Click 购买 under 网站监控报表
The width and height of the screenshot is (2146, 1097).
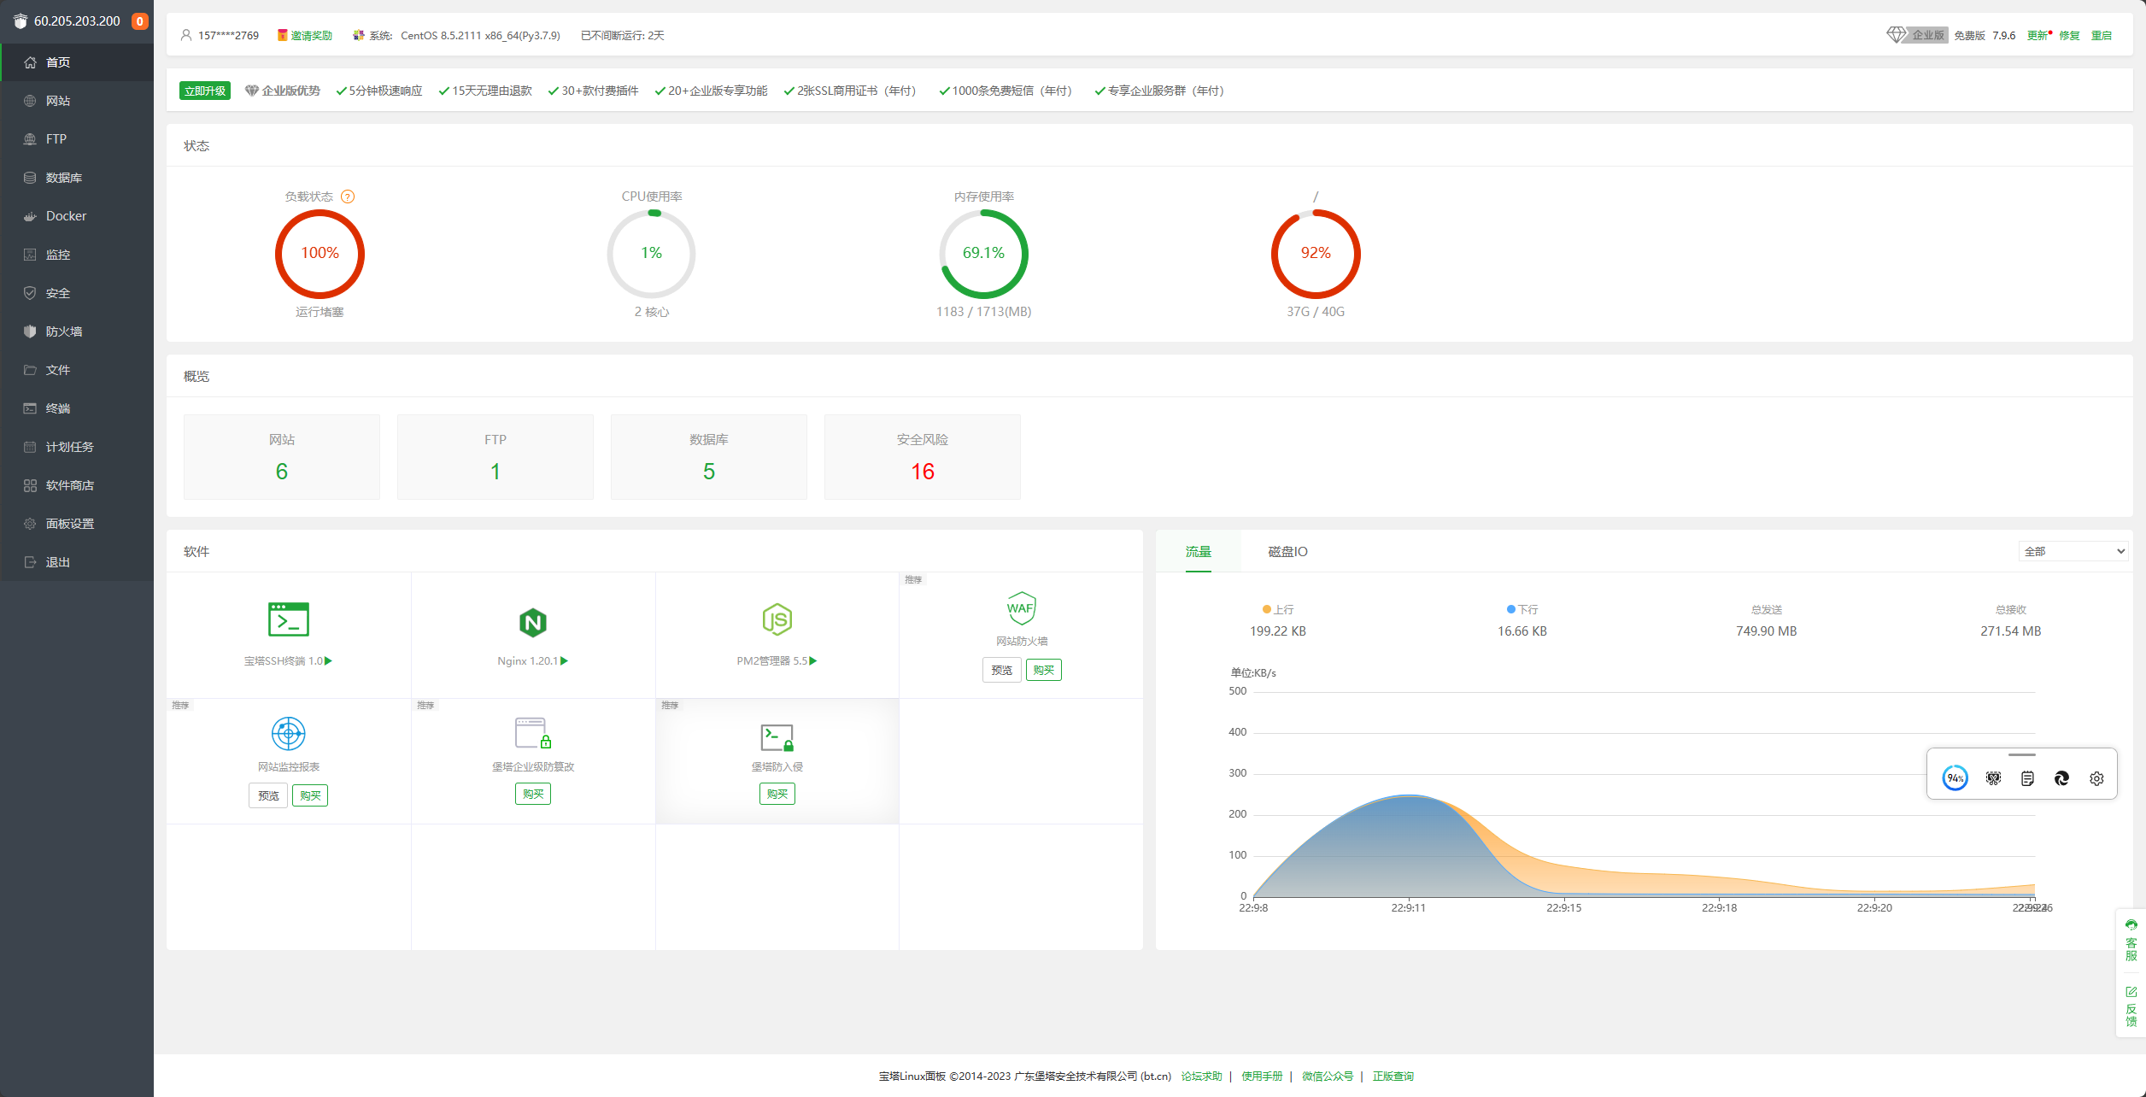point(310,795)
